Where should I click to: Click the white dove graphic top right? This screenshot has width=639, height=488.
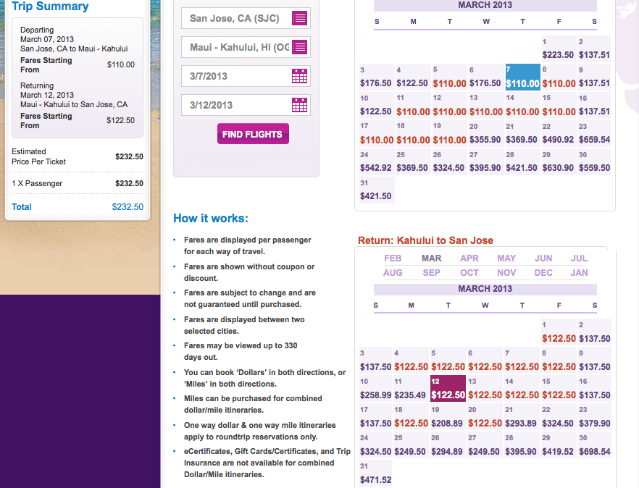tap(626, 10)
